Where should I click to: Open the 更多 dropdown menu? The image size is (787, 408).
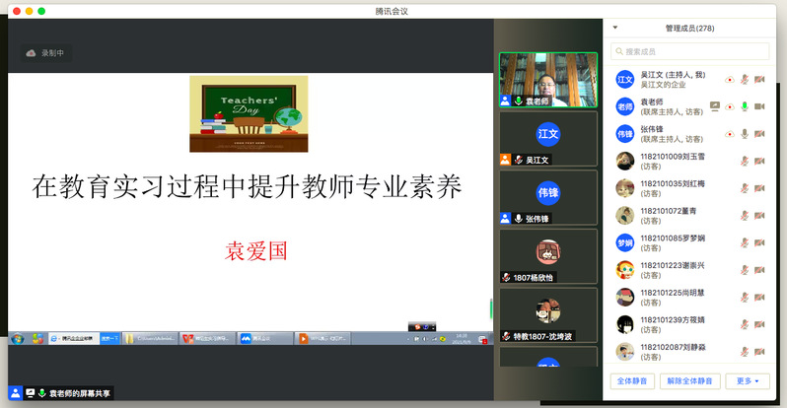point(747,381)
